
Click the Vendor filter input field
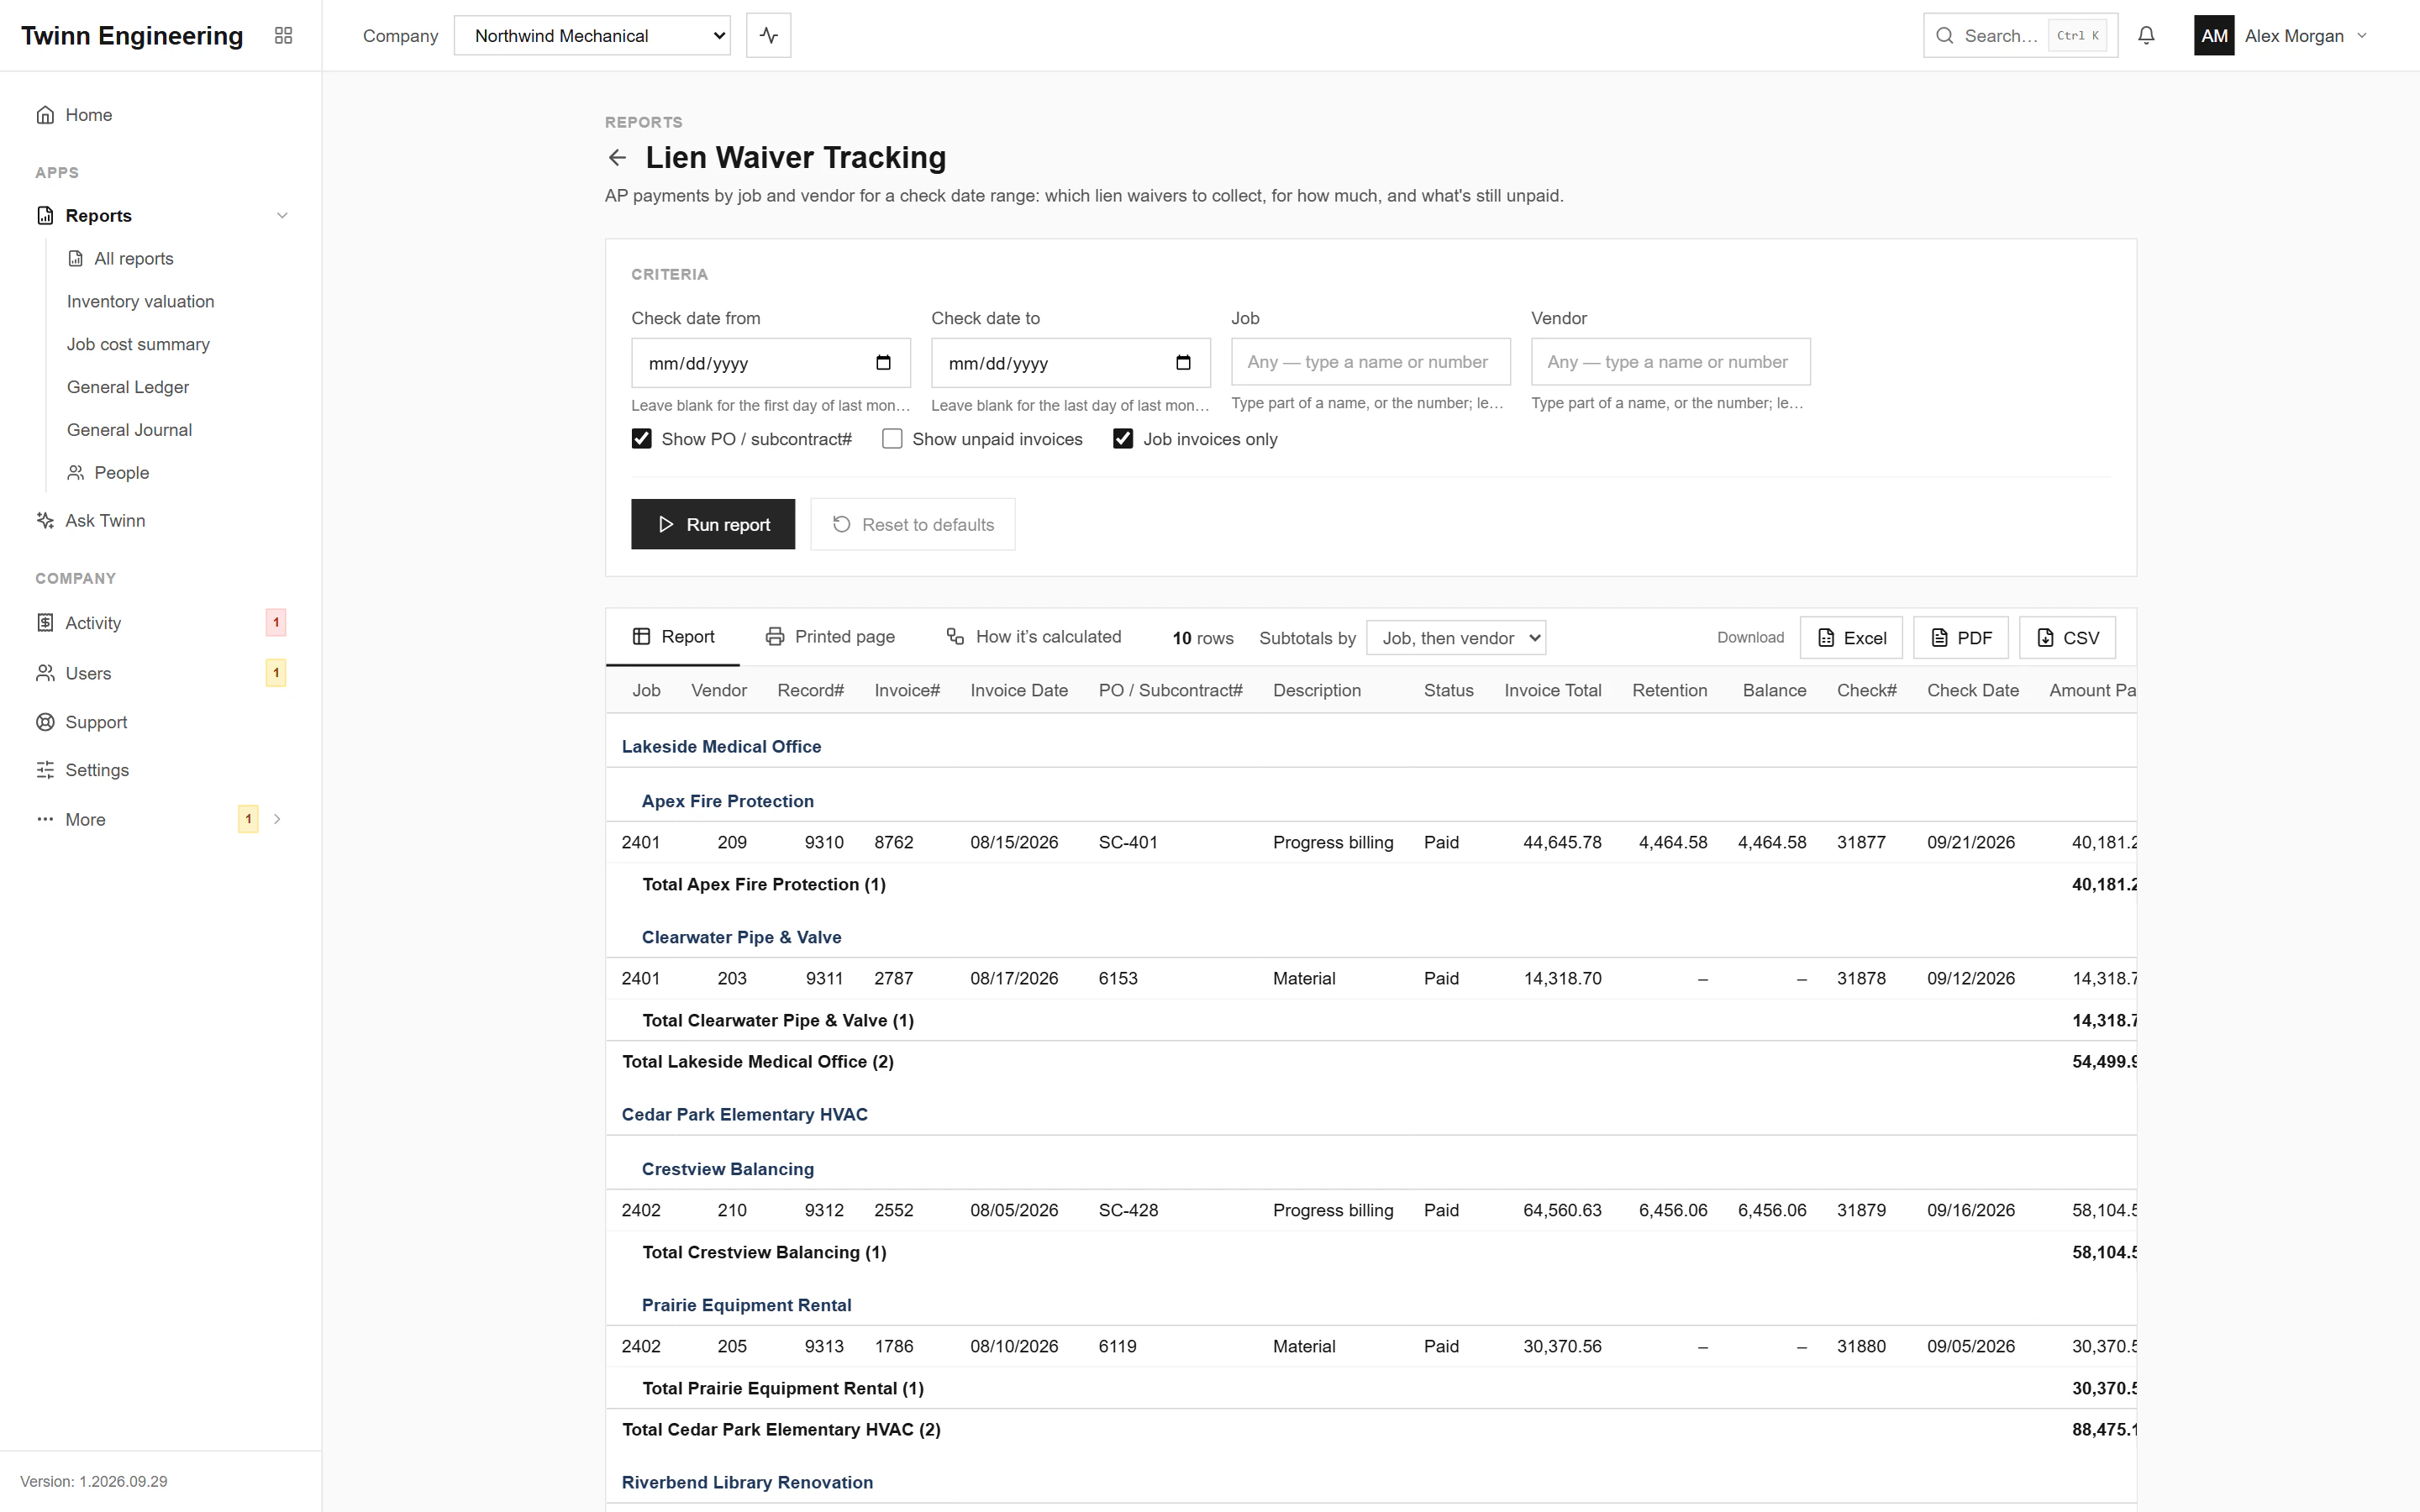[x=1671, y=362]
